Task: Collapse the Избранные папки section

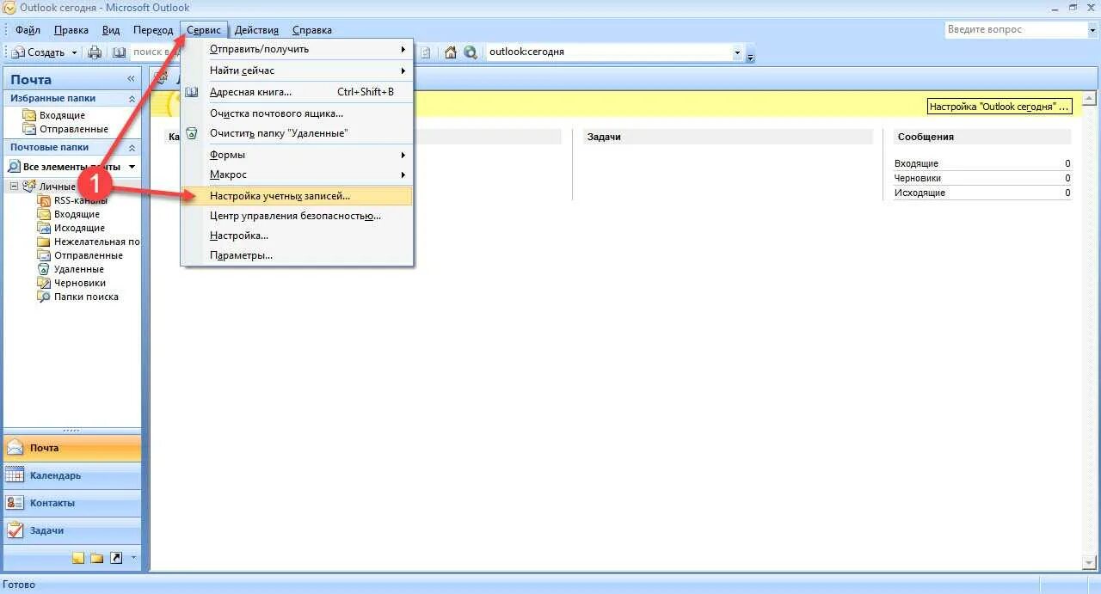Action: (132, 98)
